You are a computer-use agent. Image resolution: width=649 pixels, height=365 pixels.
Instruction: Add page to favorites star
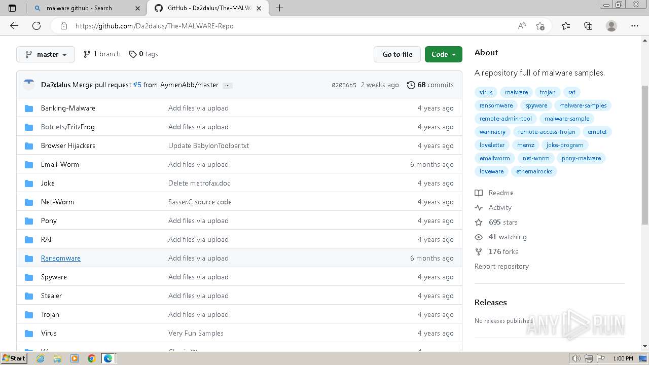(540, 26)
